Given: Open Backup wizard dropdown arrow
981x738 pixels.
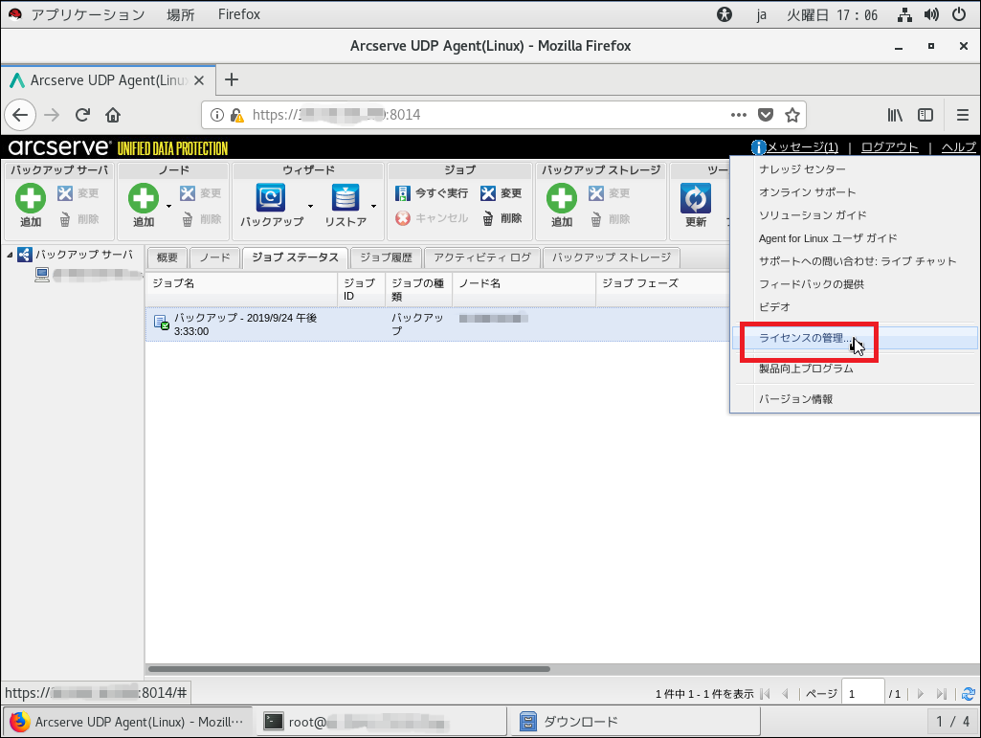Looking at the screenshot, I should 310,206.
